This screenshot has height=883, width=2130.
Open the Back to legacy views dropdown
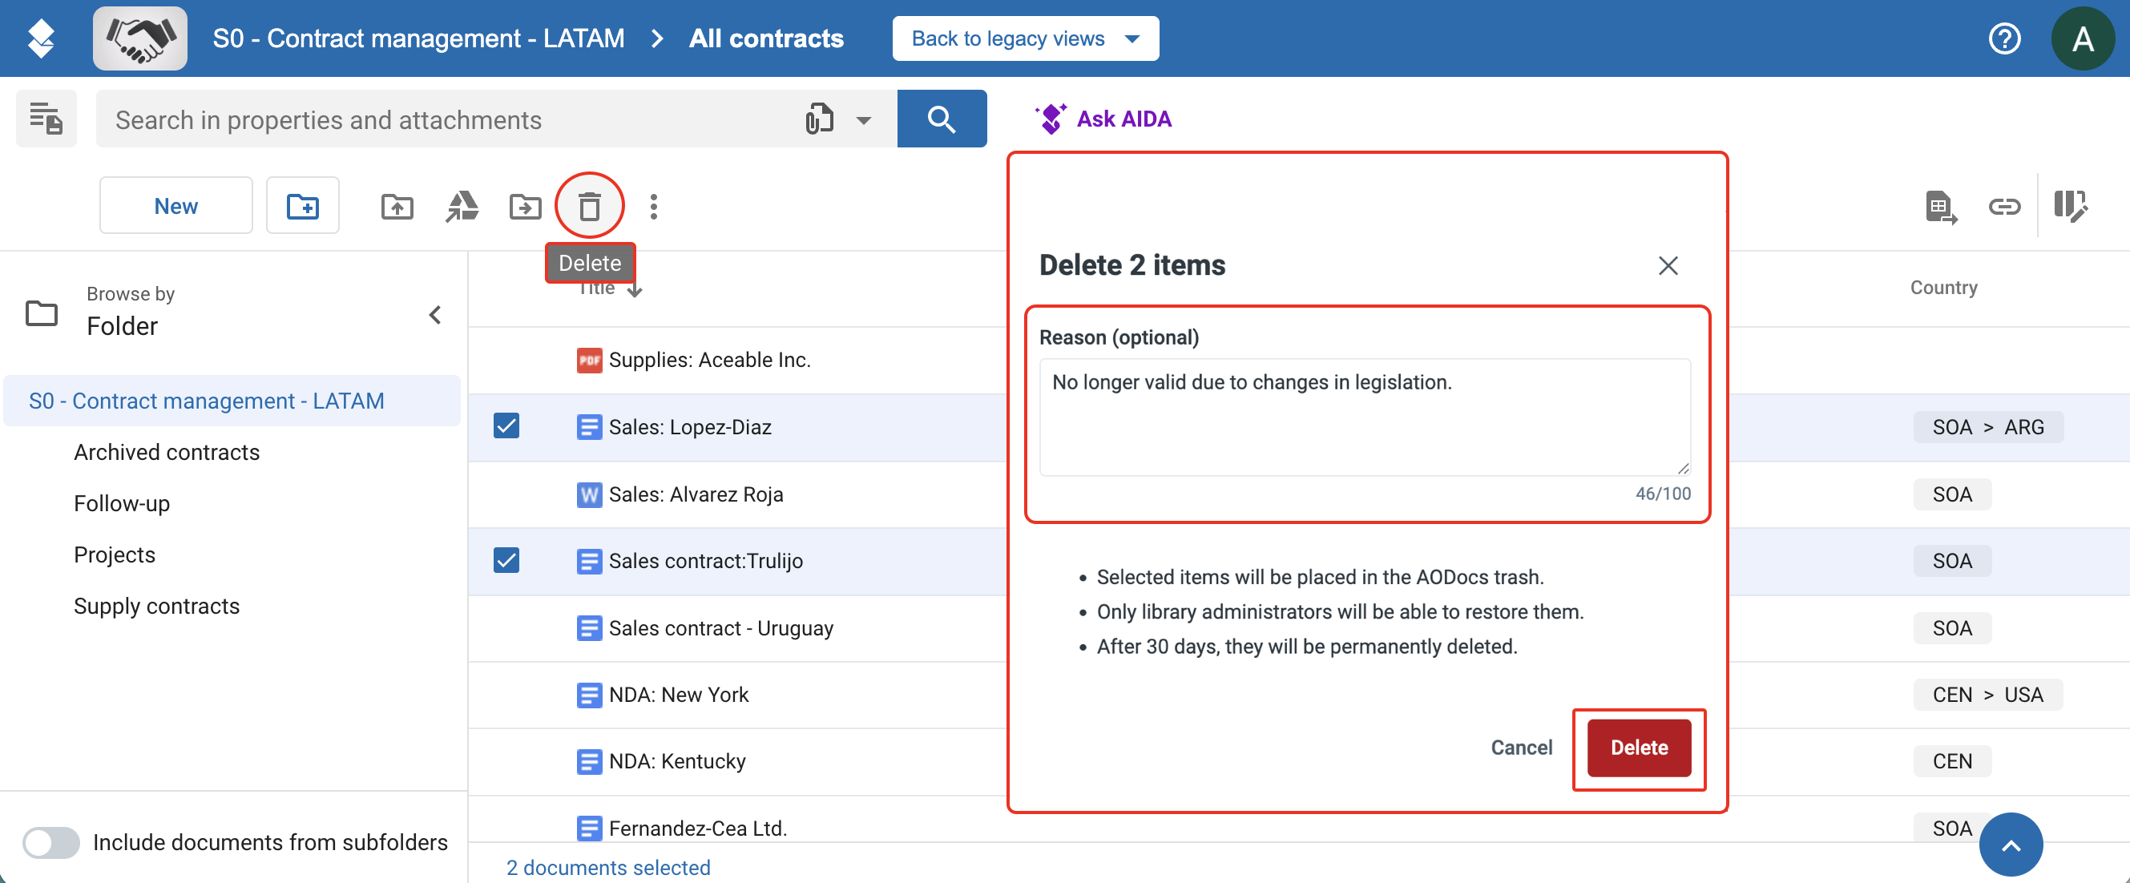coord(1024,38)
